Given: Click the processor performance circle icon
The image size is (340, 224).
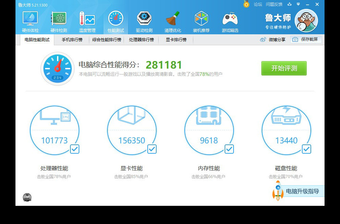Looking at the screenshot, I should point(55,130).
